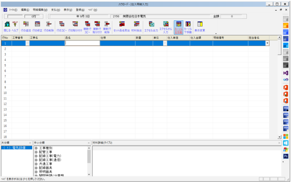Toggle カーソル下移動 cursor mode
The width and height of the screenshot is (291, 182).
tap(188, 26)
